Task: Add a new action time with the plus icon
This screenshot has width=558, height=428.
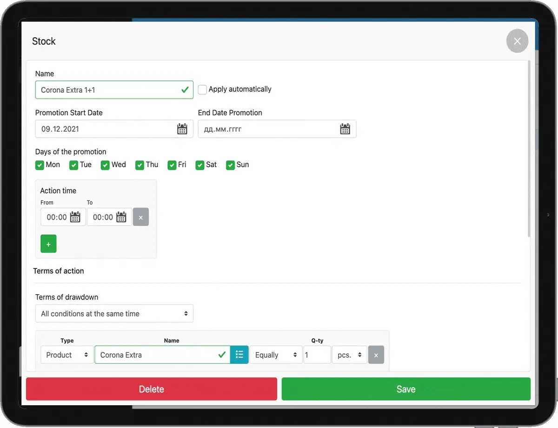Action: pos(48,243)
